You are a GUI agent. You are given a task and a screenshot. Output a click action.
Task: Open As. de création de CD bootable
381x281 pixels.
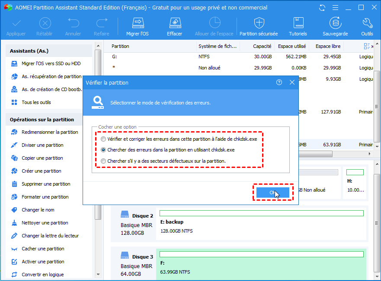pos(46,89)
